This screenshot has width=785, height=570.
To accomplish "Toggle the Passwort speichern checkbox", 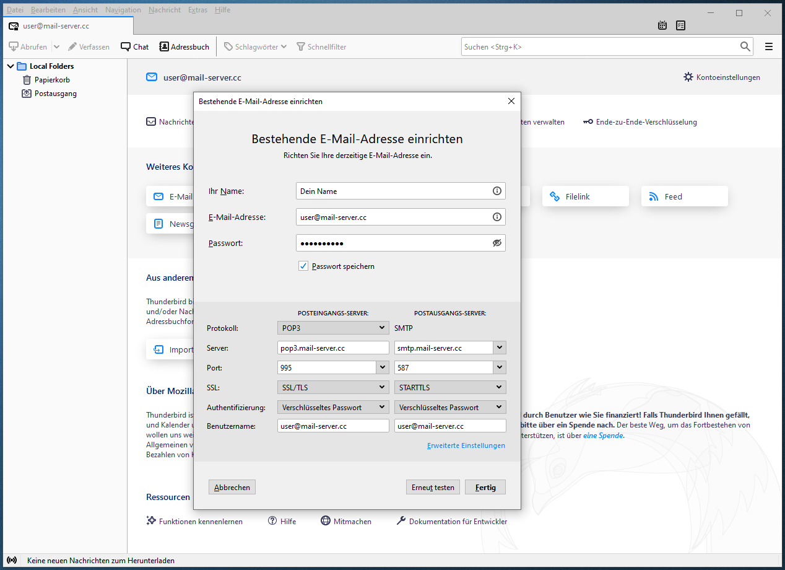I will pos(303,266).
